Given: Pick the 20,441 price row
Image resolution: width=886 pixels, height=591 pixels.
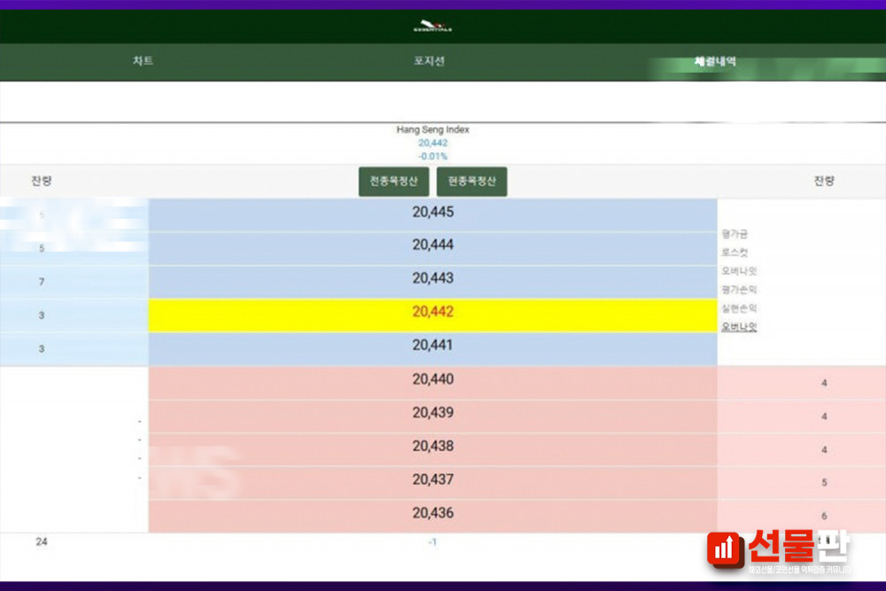Looking at the screenshot, I should coord(432,346).
